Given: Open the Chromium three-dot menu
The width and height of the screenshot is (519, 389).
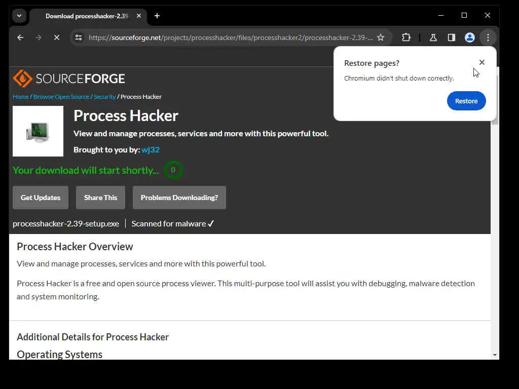Looking at the screenshot, I should 488,37.
